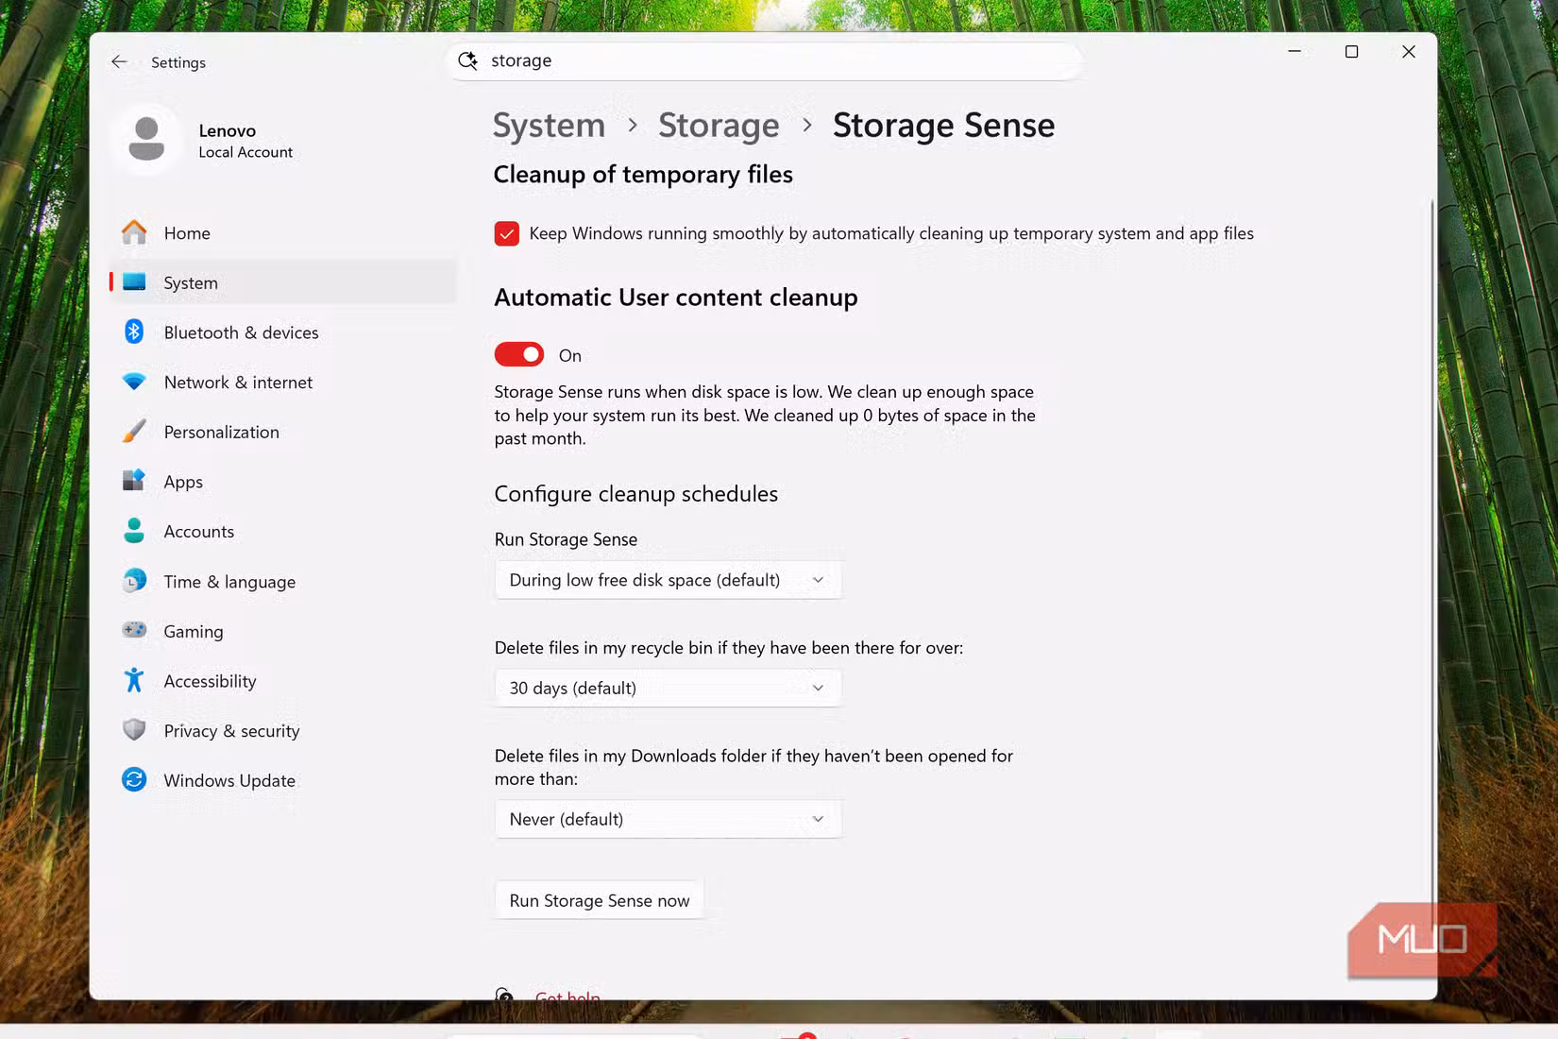1558x1039 pixels.
Task: Open Bluetooth & devices settings
Action: click(283, 332)
